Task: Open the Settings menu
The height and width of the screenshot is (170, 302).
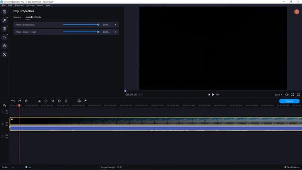Action: coord(30,5)
